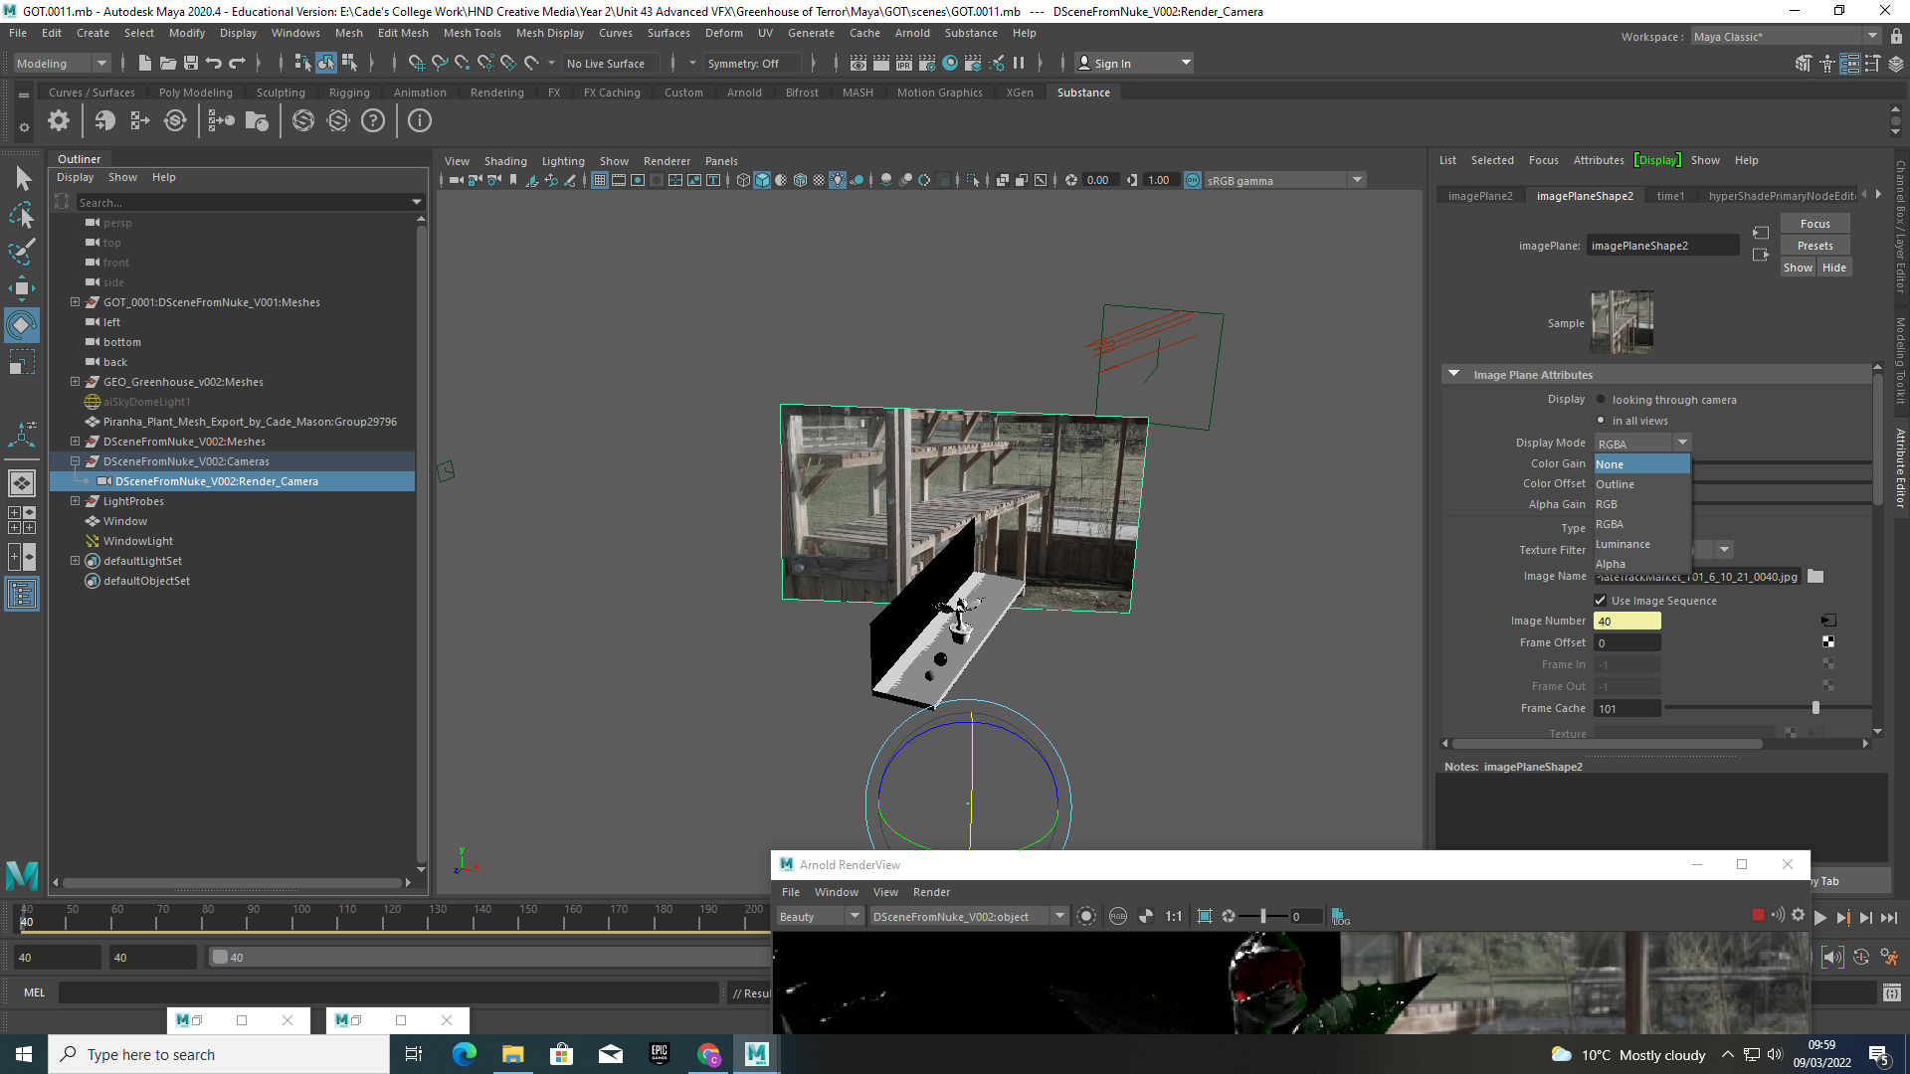
Task: Adjust the Frame Cache slider handle
Action: tap(1815, 708)
